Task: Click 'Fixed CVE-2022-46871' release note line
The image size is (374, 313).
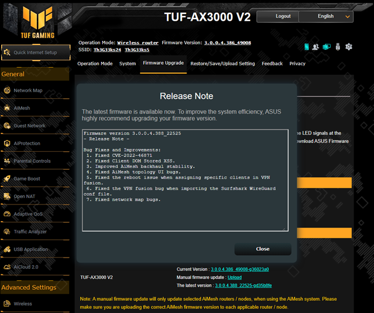Action: click(x=119, y=155)
